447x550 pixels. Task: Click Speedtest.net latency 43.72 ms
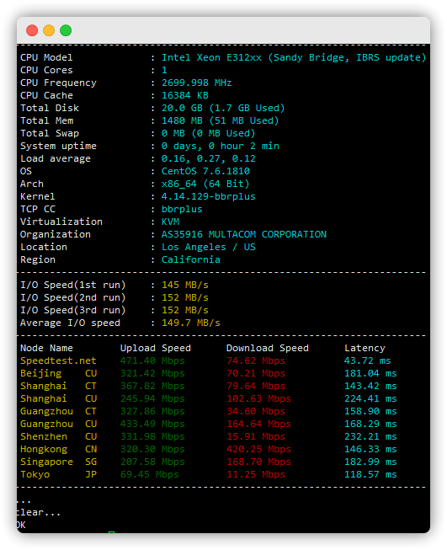(x=367, y=360)
